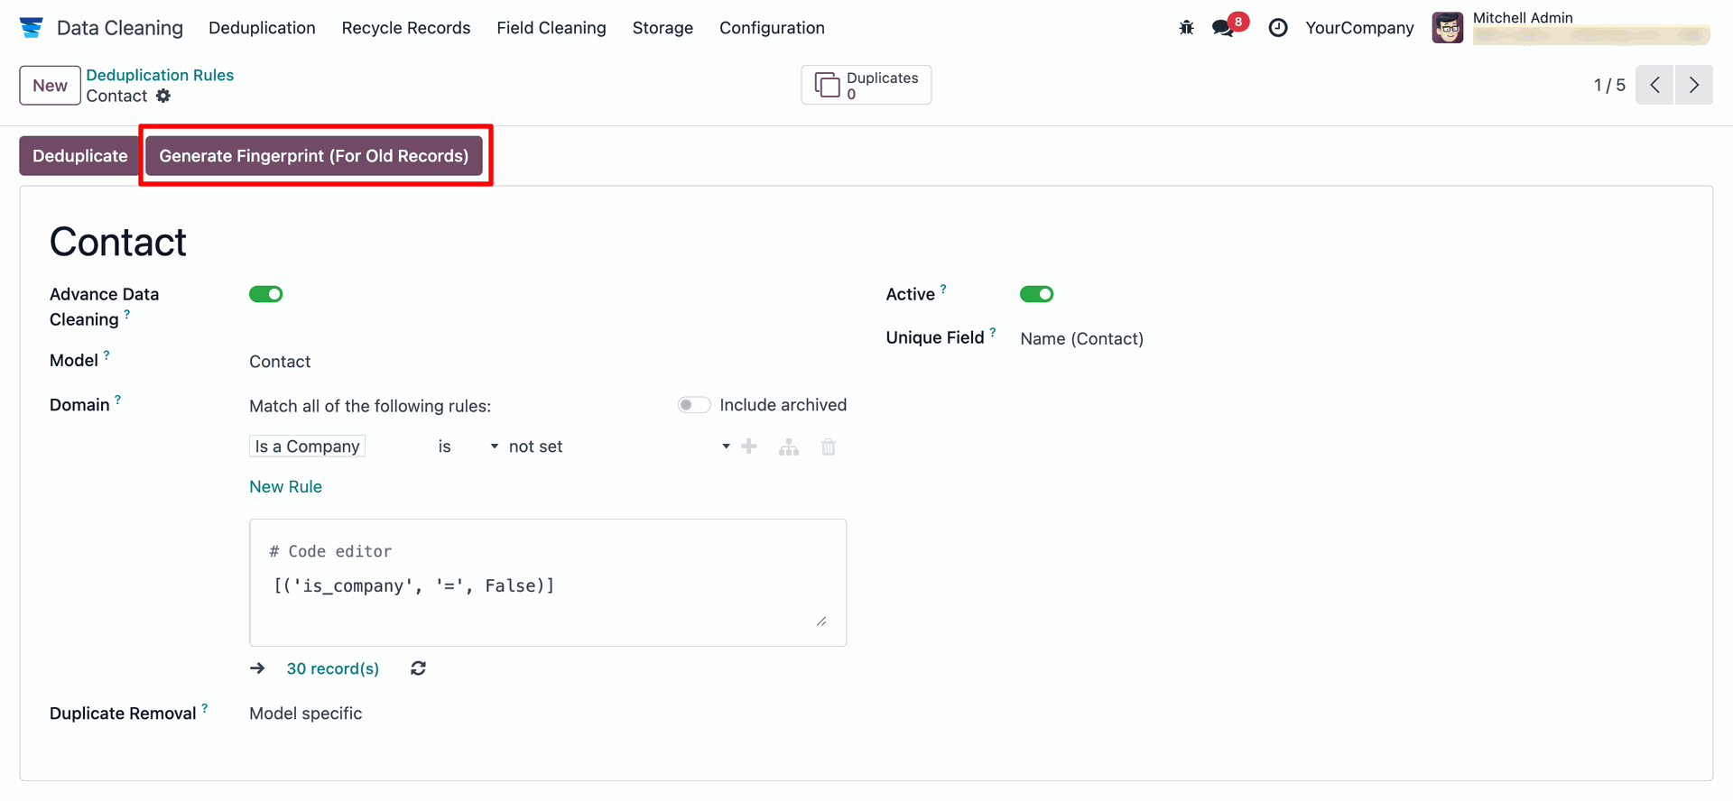Click the New Rule link
This screenshot has width=1733, height=801.
(x=285, y=487)
